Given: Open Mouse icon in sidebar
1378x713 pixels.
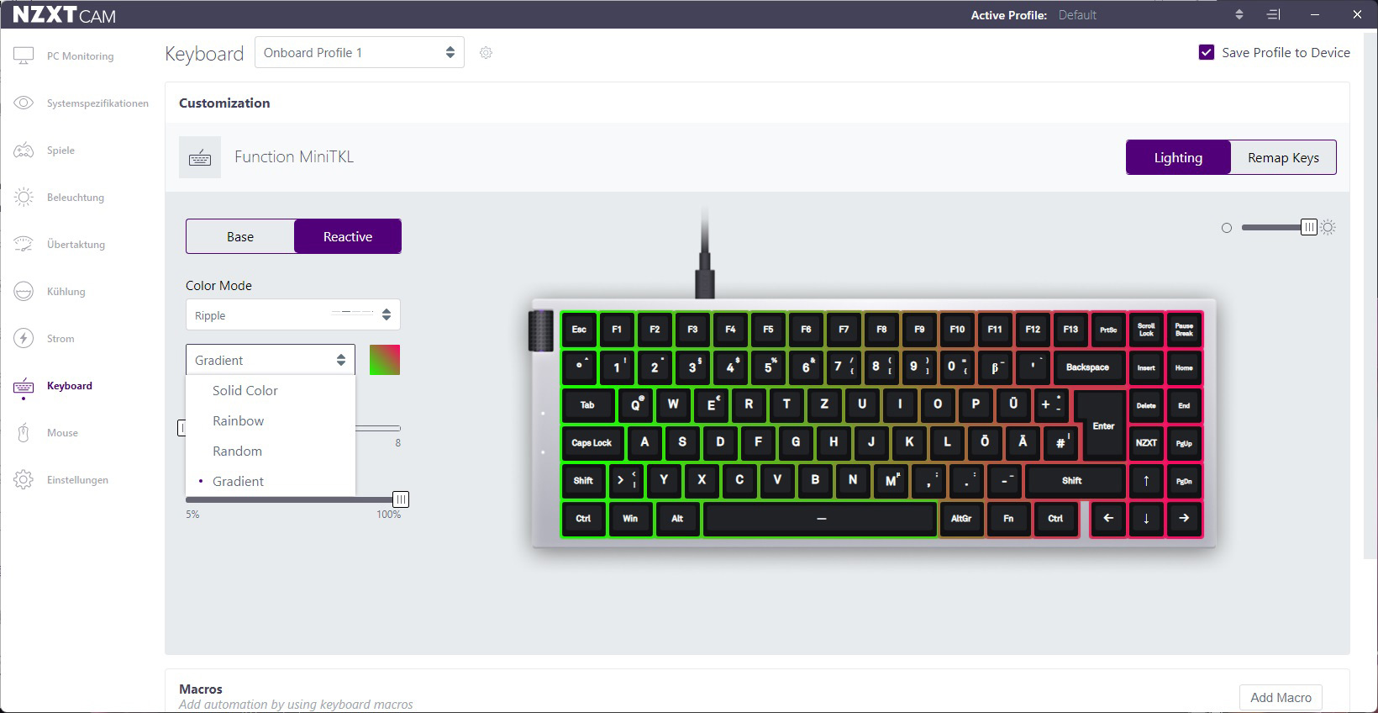Looking at the screenshot, I should (24, 432).
